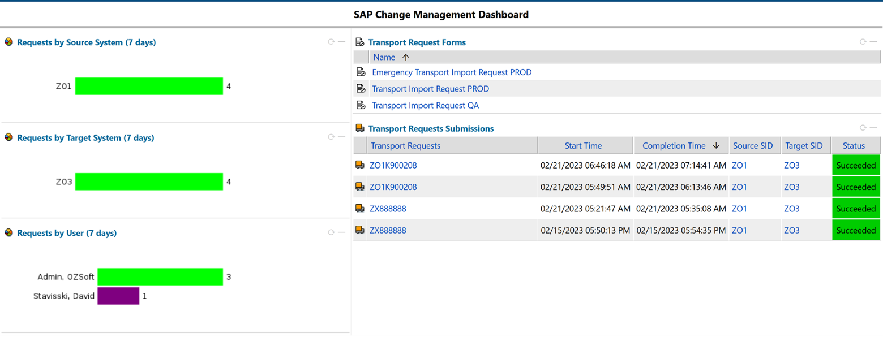
Task: Click the truck icon of the 05:21:47 AM submission
Action: pyautogui.click(x=359, y=209)
